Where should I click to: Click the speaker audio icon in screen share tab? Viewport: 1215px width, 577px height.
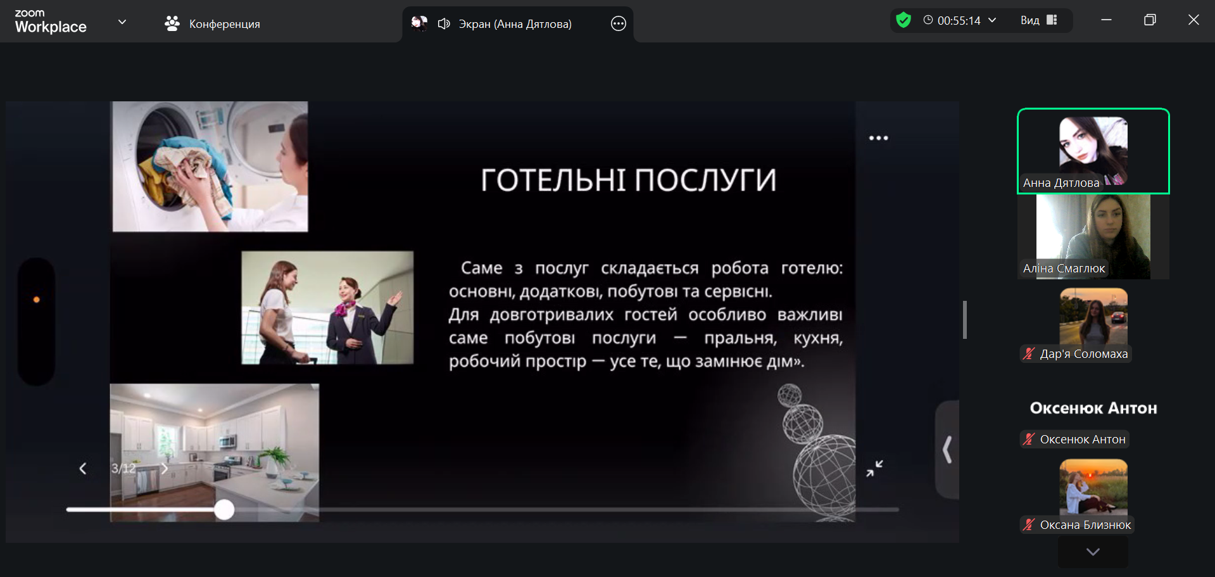point(444,24)
